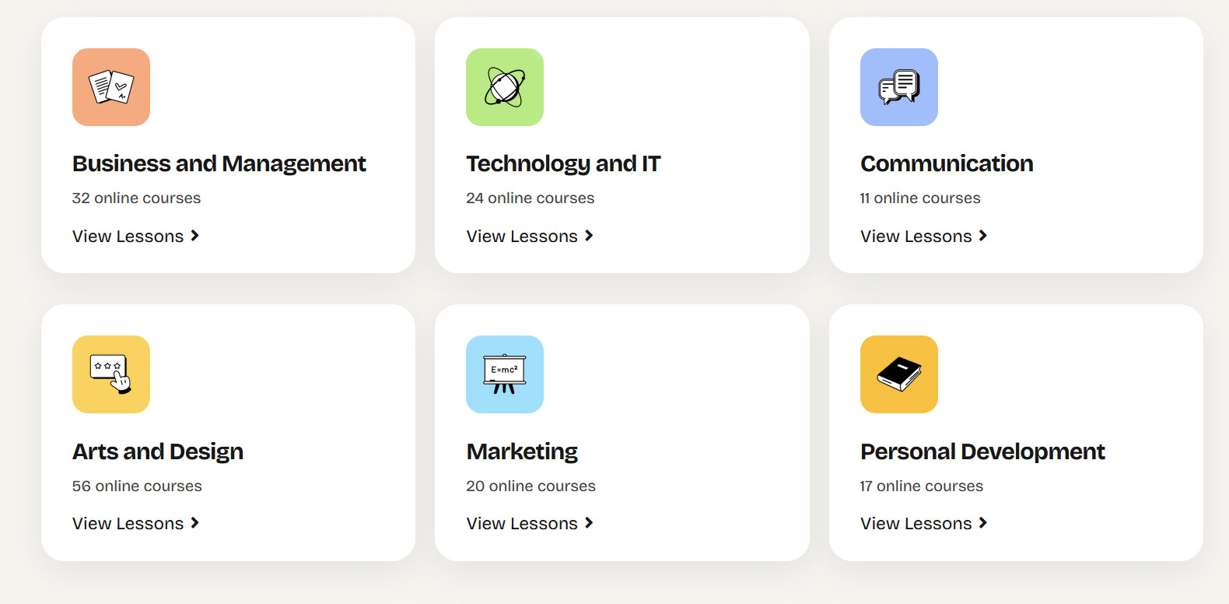Click the Business and Management documents icon
This screenshot has height=604, width=1229.
pos(111,87)
